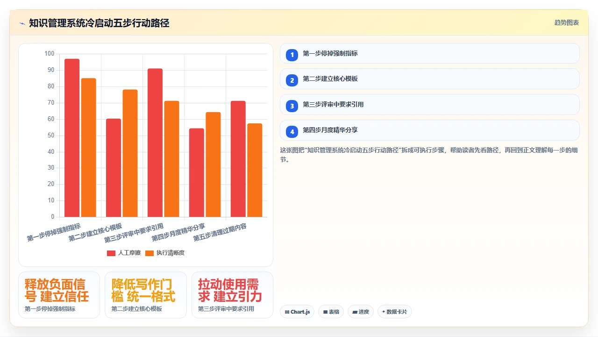Click red bar for 第五步清理过期内容
This screenshot has height=337, width=598.
point(238,159)
